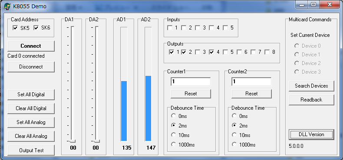Image resolution: width=343 pixels, height=160 pixels.
Task: Select 2ms debounce for Counter2
Action: click(234, 125)
